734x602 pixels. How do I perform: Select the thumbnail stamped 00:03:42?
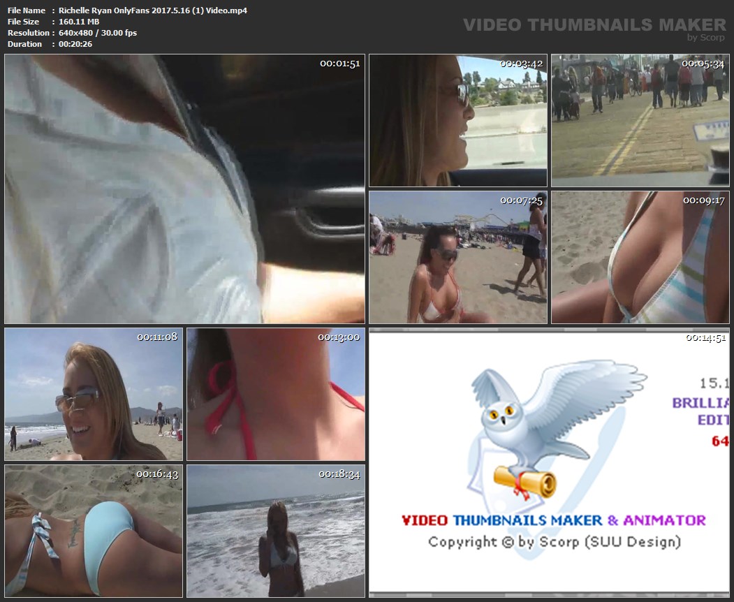point(457,120)
